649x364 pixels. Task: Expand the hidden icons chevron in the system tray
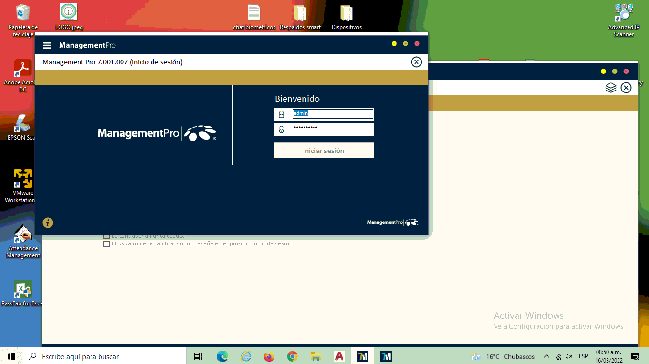coord(547,356)
